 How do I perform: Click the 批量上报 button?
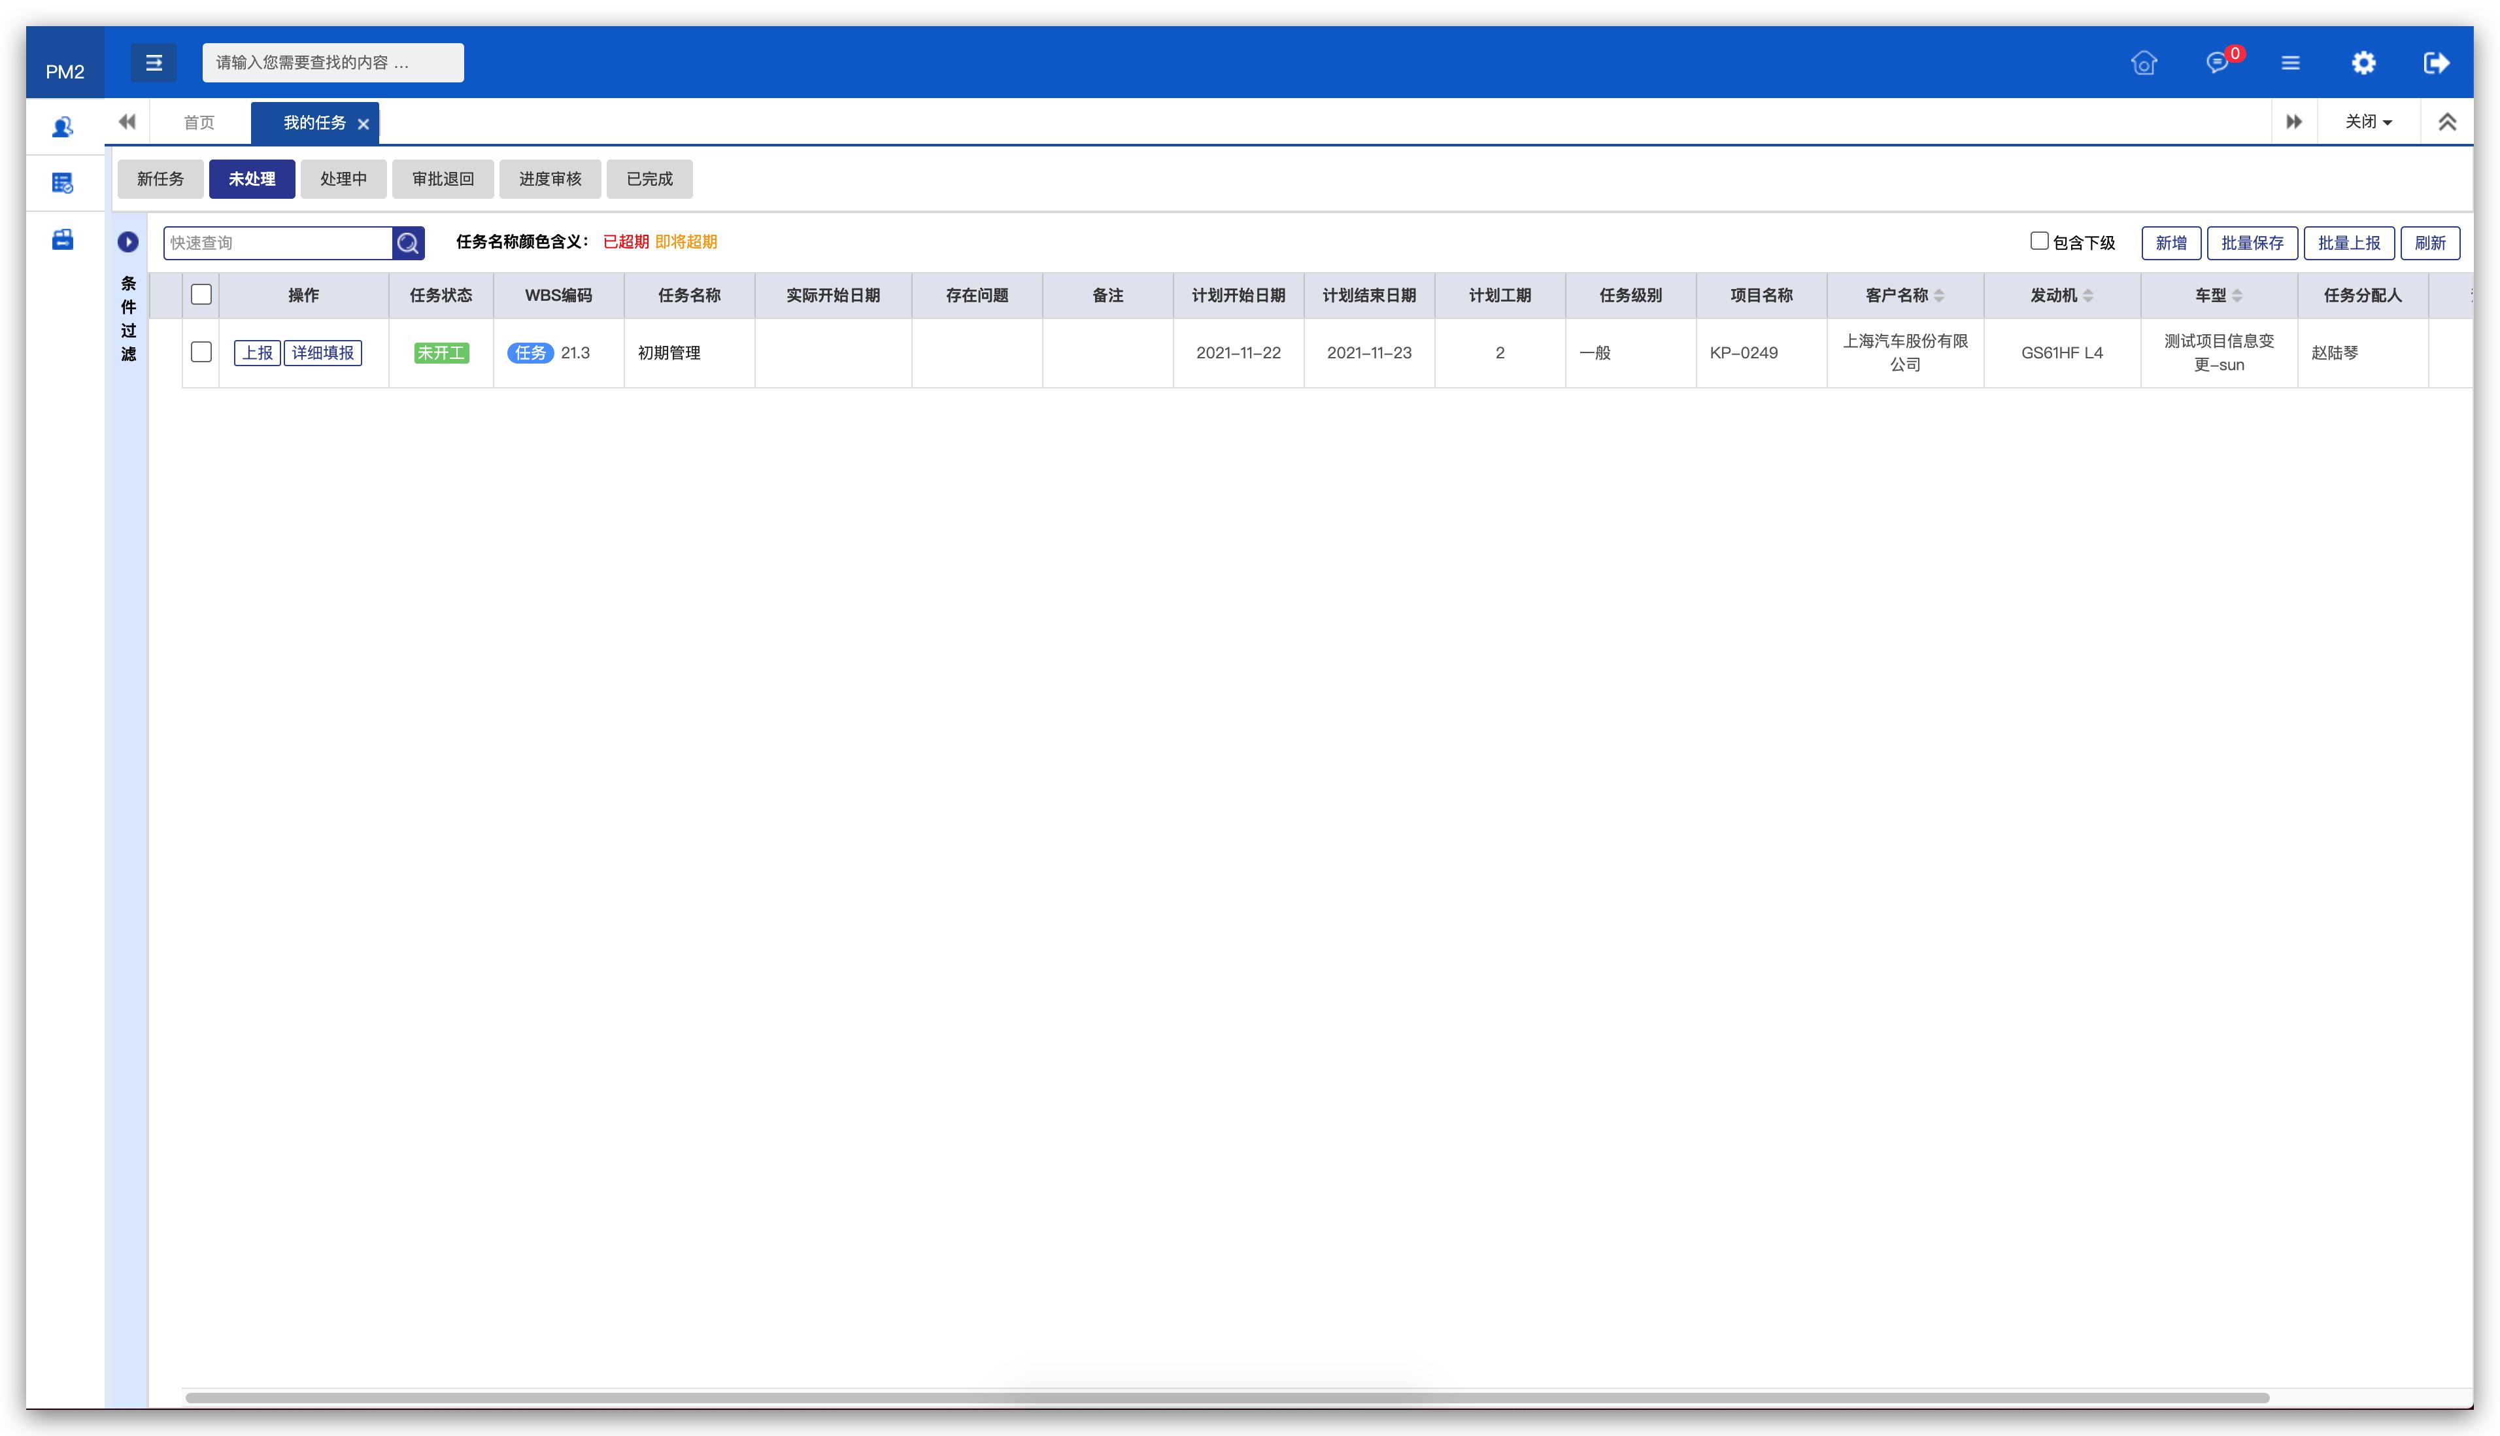point(2348,243)
